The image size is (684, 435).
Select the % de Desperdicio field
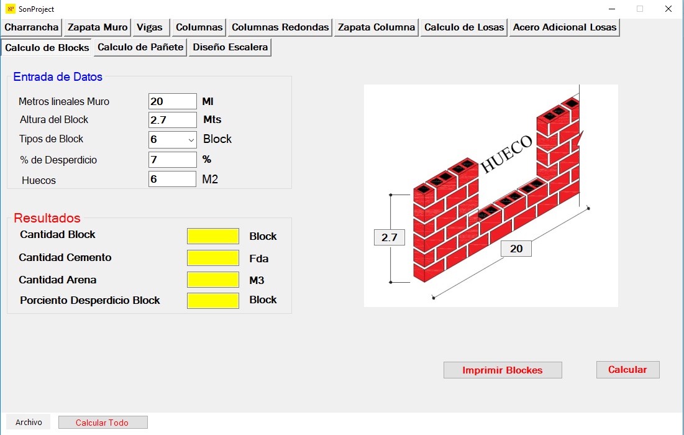point(172,159)
